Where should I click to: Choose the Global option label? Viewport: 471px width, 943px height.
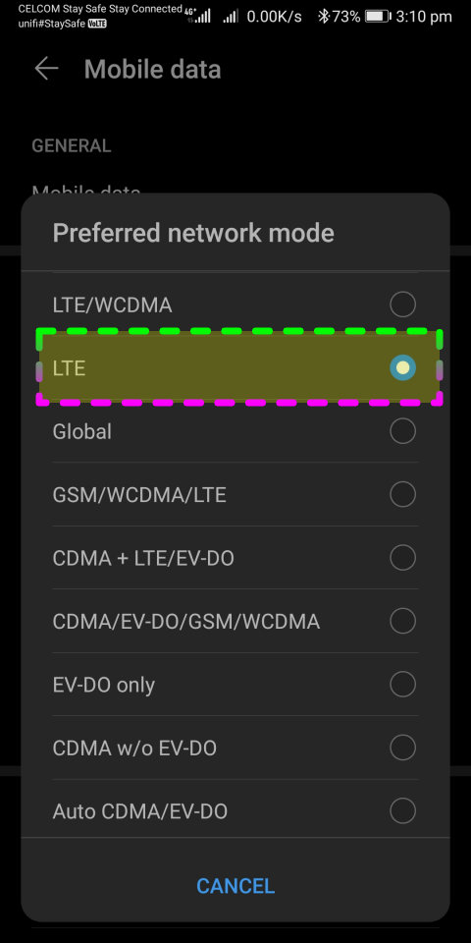(82, 432)
